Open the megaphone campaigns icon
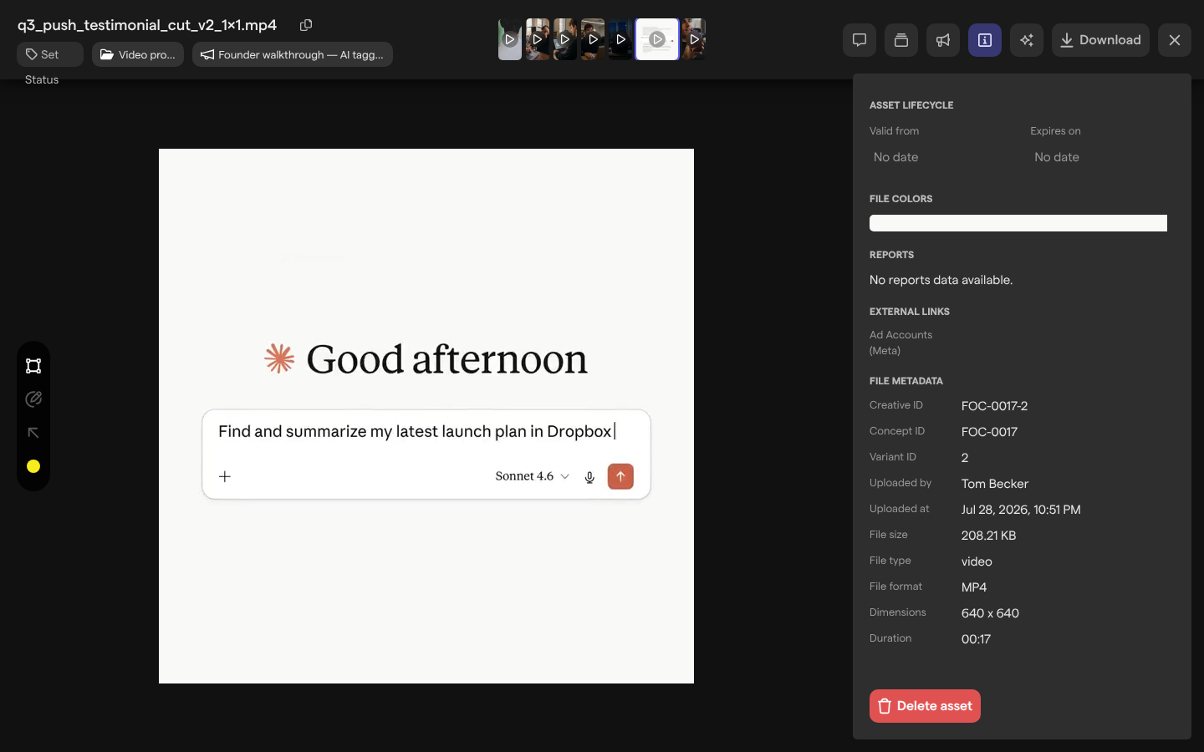Screen dimensions: 1204x752 pos(943,40)
